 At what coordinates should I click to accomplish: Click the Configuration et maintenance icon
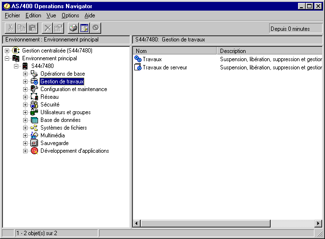click(x=34, y=89)
